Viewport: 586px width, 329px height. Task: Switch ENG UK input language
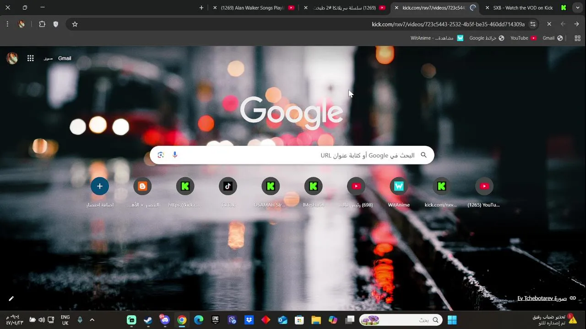point(65,320)
